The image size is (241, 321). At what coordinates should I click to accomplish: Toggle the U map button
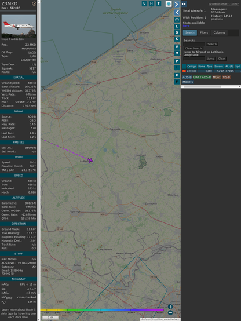tap(144, 3)
